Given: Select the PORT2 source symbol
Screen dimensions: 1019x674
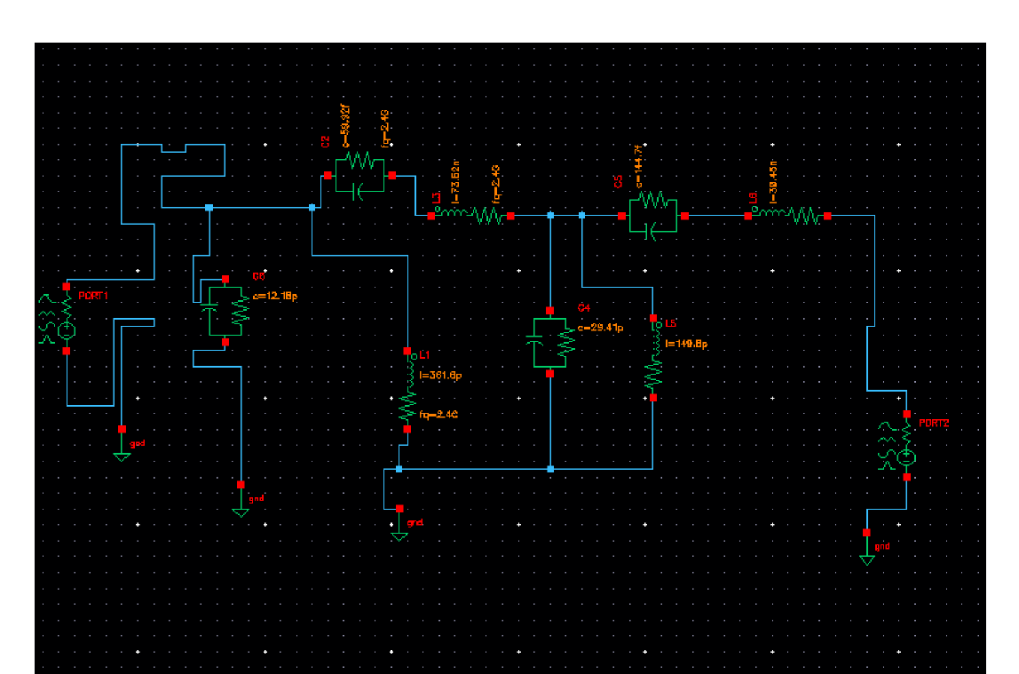Looking at the screenshot, I should (898, 446).
